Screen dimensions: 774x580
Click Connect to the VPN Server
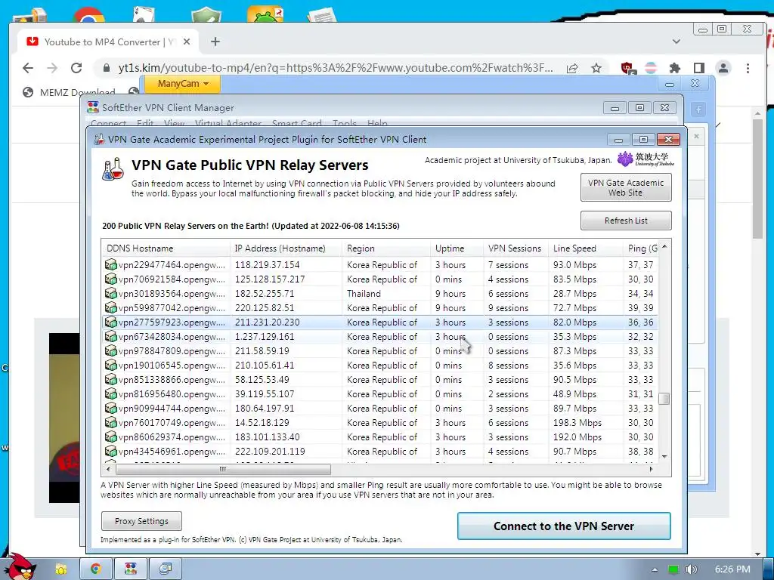click(564, 526)
